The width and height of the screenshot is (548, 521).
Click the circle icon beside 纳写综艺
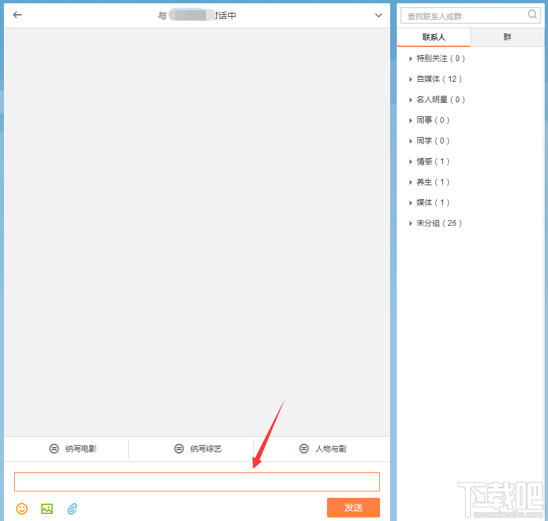(178, 448)
